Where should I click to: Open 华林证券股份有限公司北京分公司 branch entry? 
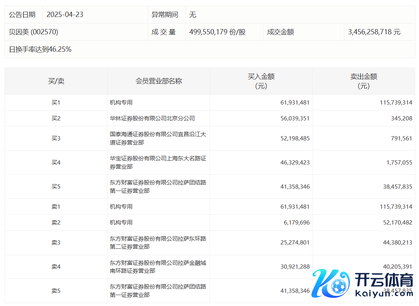[x=152, y=118]
